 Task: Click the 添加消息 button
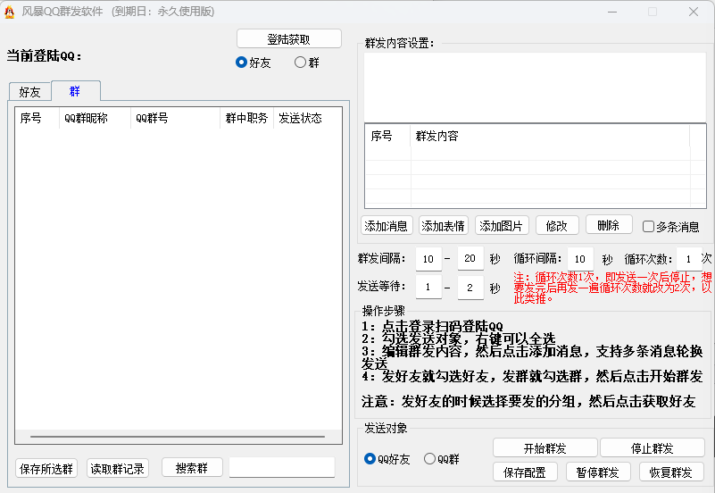387,226
